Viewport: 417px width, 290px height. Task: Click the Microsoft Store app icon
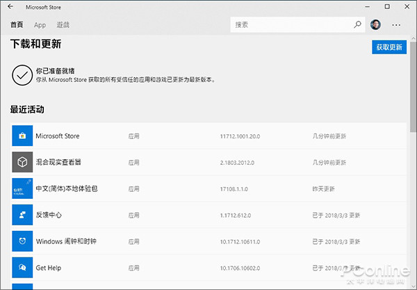click(22, 136)
